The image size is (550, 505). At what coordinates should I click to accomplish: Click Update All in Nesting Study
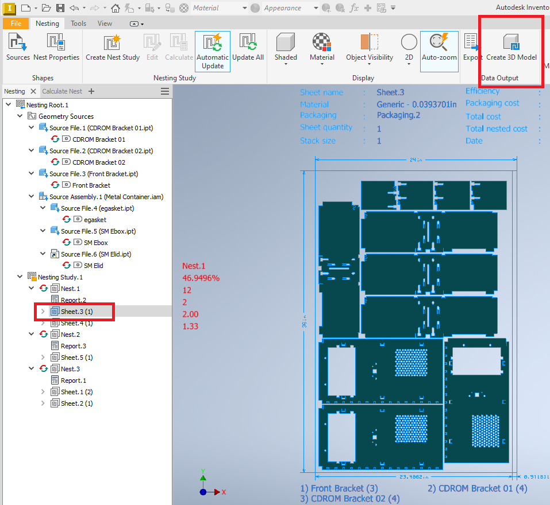(x=248, y=46)
